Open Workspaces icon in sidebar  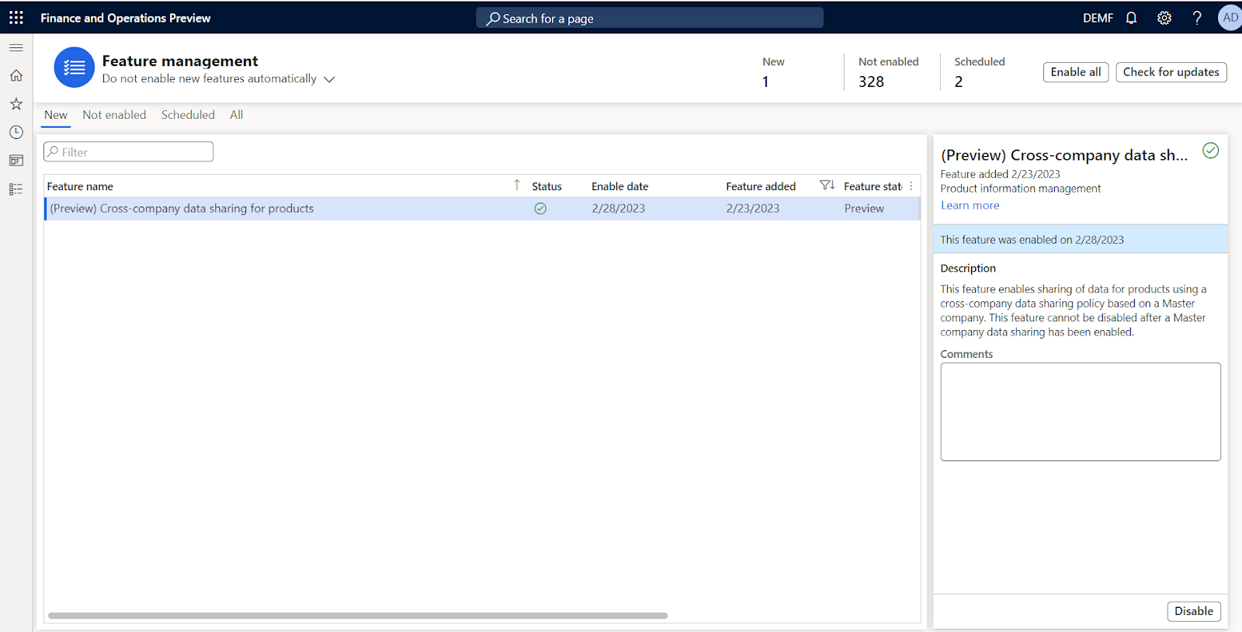(x=16, y=161)
